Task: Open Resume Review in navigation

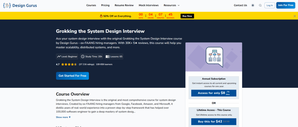Action: coord(124,5)
